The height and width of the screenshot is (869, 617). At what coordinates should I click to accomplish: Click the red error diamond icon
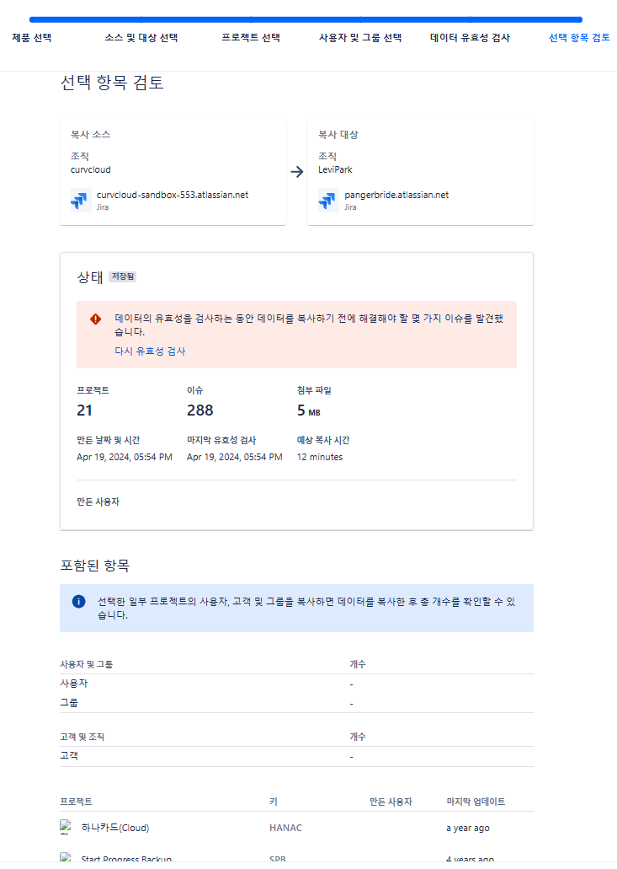coord(96,319)
